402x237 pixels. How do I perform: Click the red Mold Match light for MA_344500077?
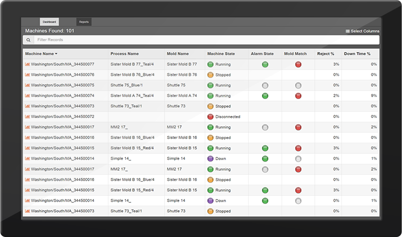298,64
